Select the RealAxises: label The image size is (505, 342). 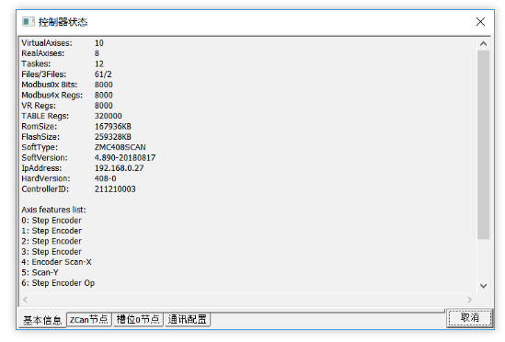click(43, 53)
